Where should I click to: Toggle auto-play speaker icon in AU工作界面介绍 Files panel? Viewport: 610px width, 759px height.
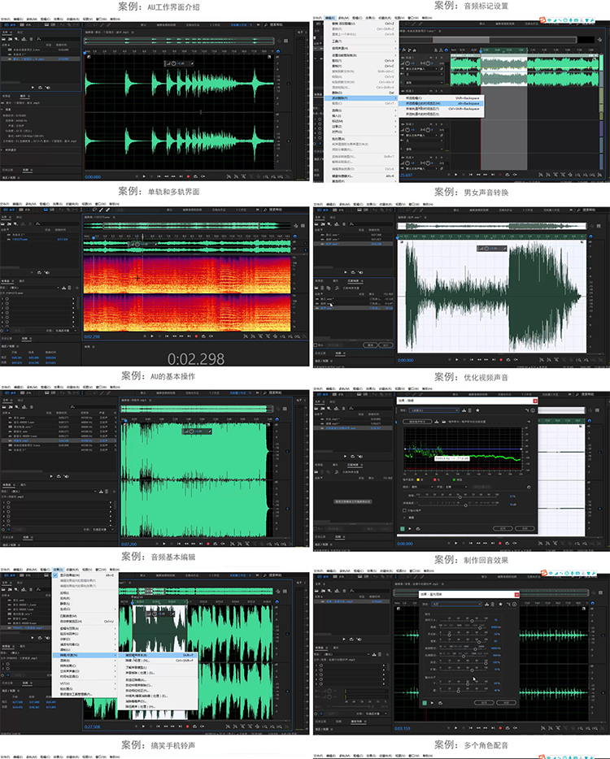48,88
